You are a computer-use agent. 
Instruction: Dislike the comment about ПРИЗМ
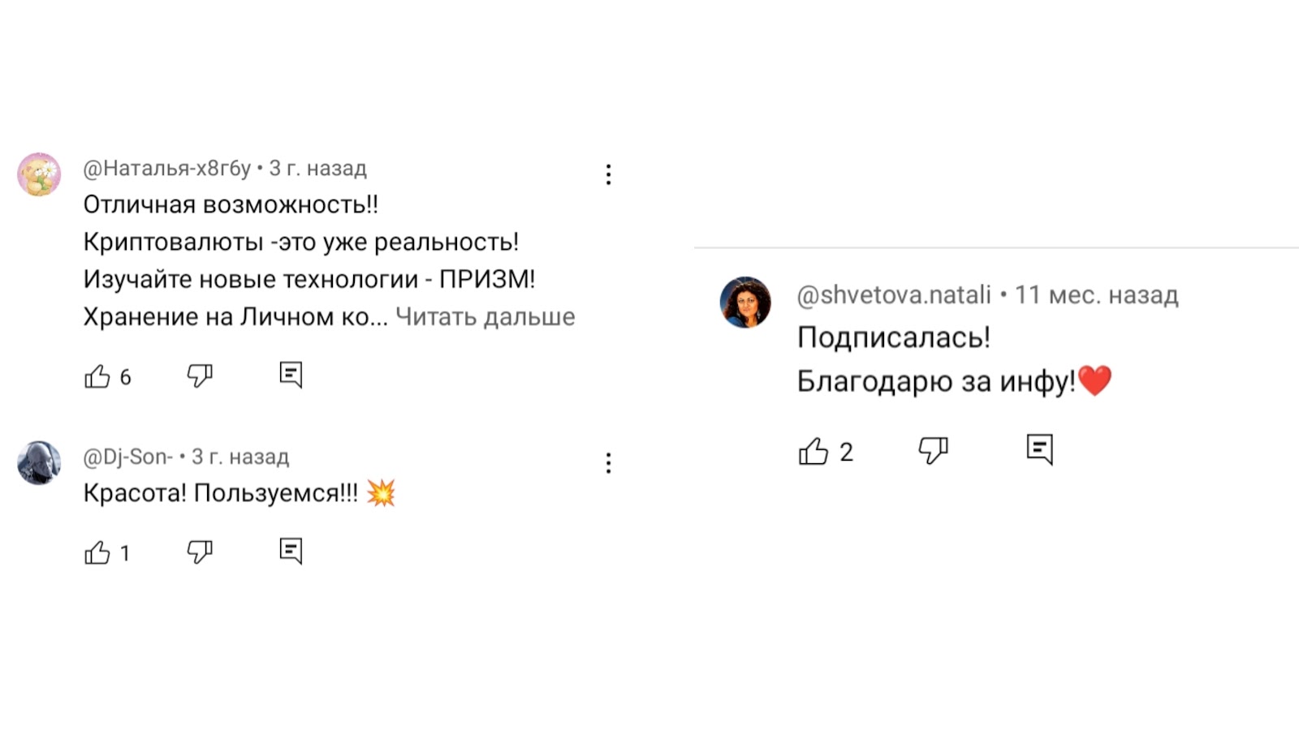tap(200, 375)
